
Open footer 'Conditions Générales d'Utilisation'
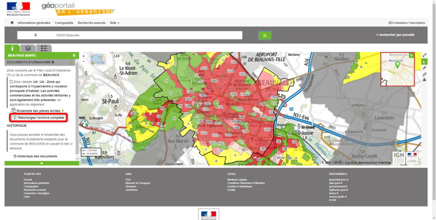click(x=246, y=183)
